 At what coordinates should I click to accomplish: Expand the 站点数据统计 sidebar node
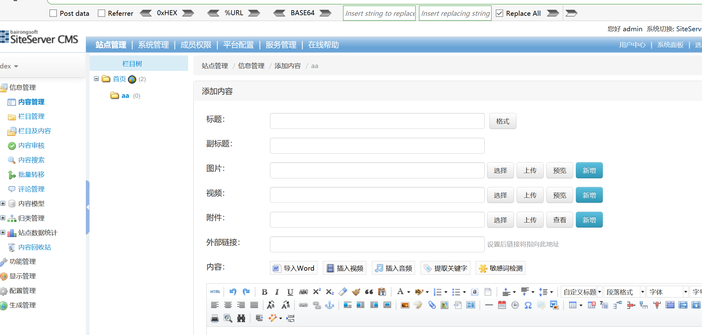[x=3, y=233]
